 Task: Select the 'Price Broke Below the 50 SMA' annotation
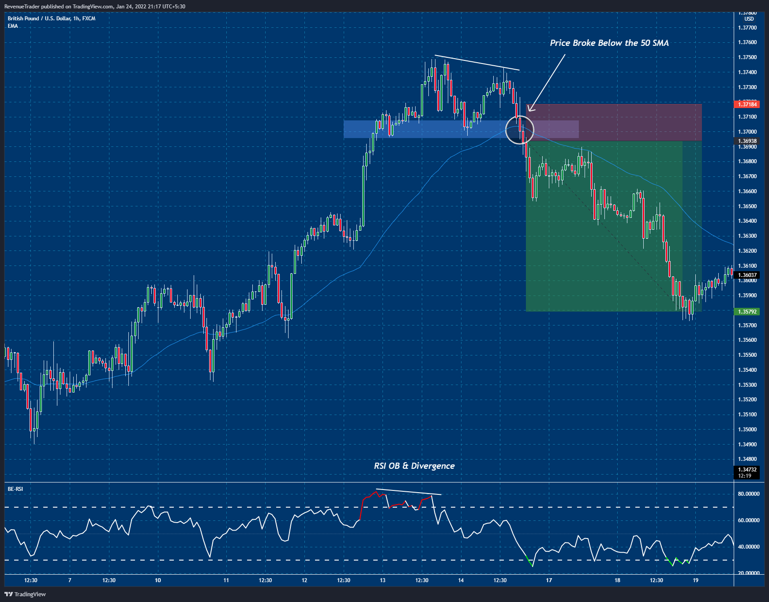609,43
